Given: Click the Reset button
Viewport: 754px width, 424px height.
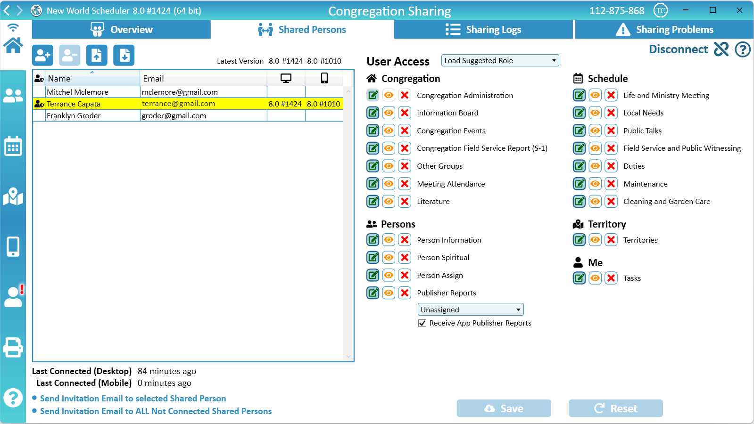Looking at the screenshot, I should pos(615,408).
